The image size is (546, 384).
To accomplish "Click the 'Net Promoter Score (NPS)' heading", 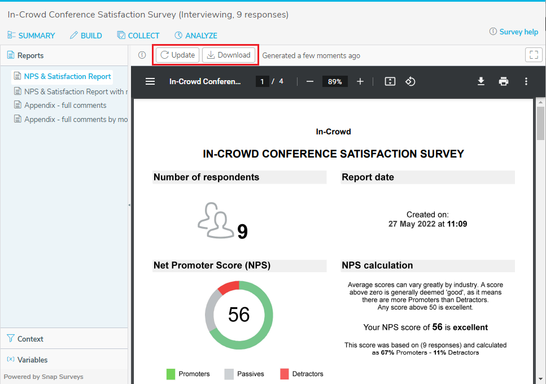I will coord(212,265).
